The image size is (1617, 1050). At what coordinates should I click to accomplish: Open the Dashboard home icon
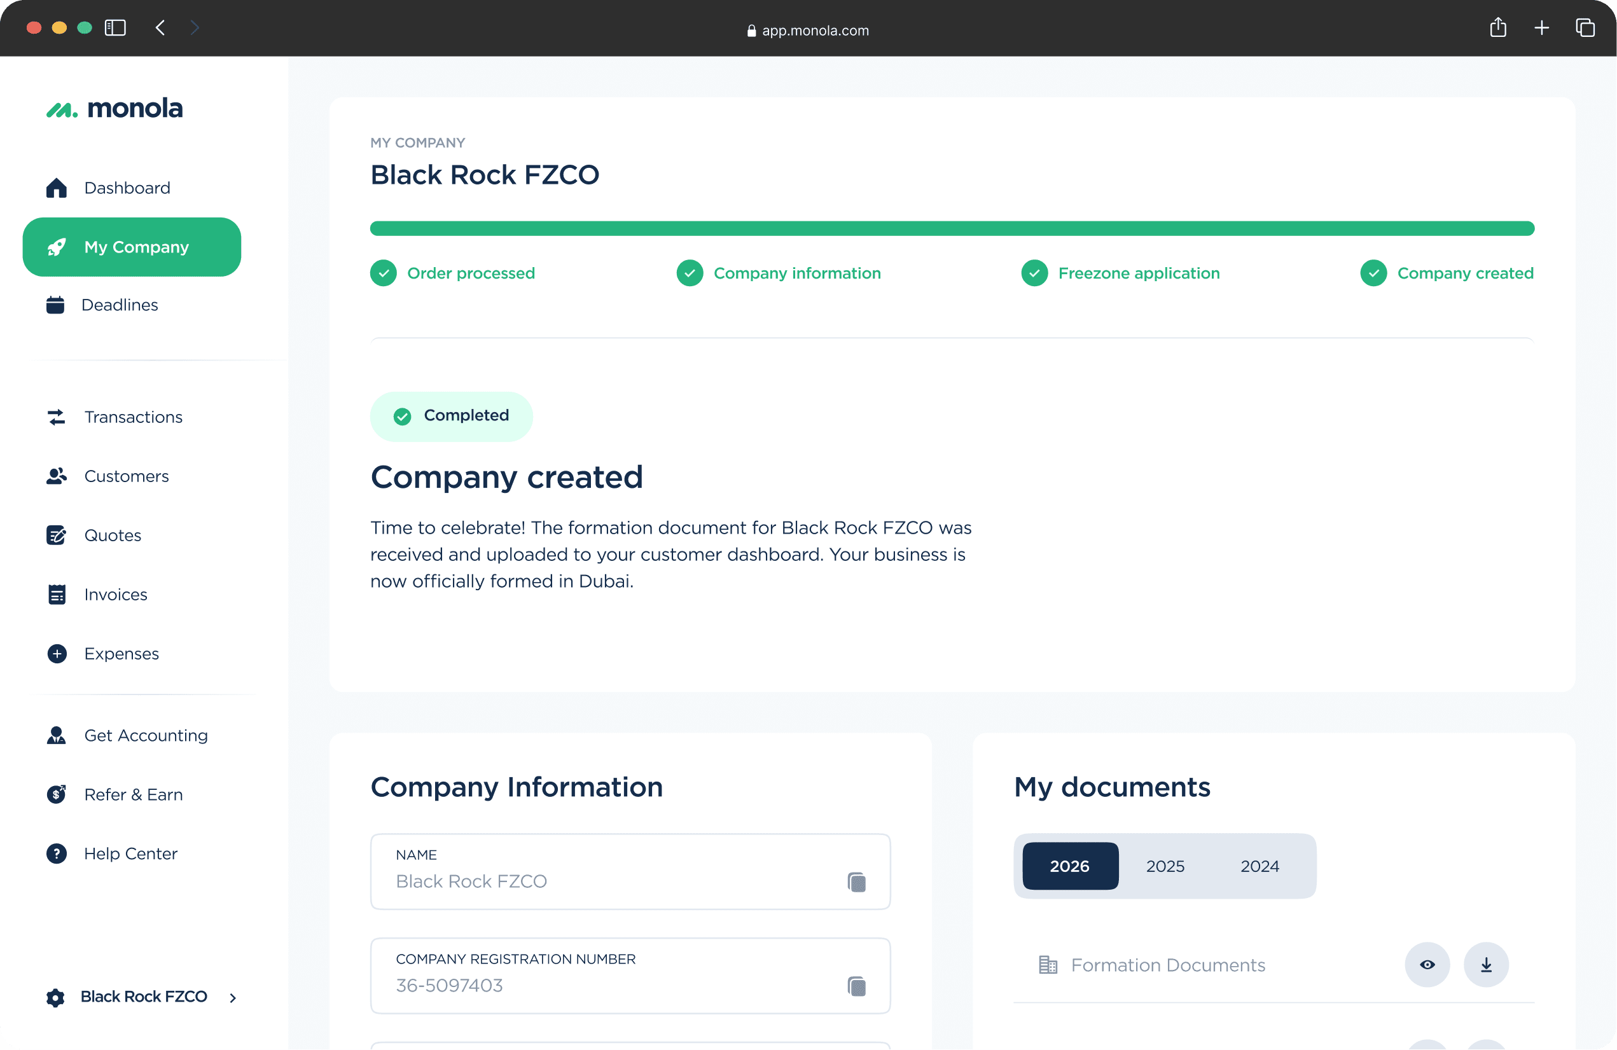pos(57,188)
